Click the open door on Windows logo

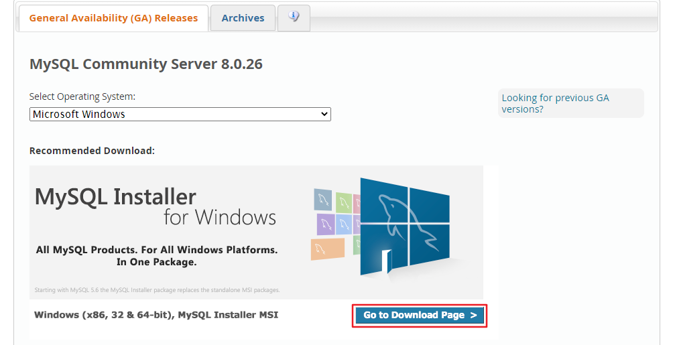pyautogui.click(x=387, y=261)
